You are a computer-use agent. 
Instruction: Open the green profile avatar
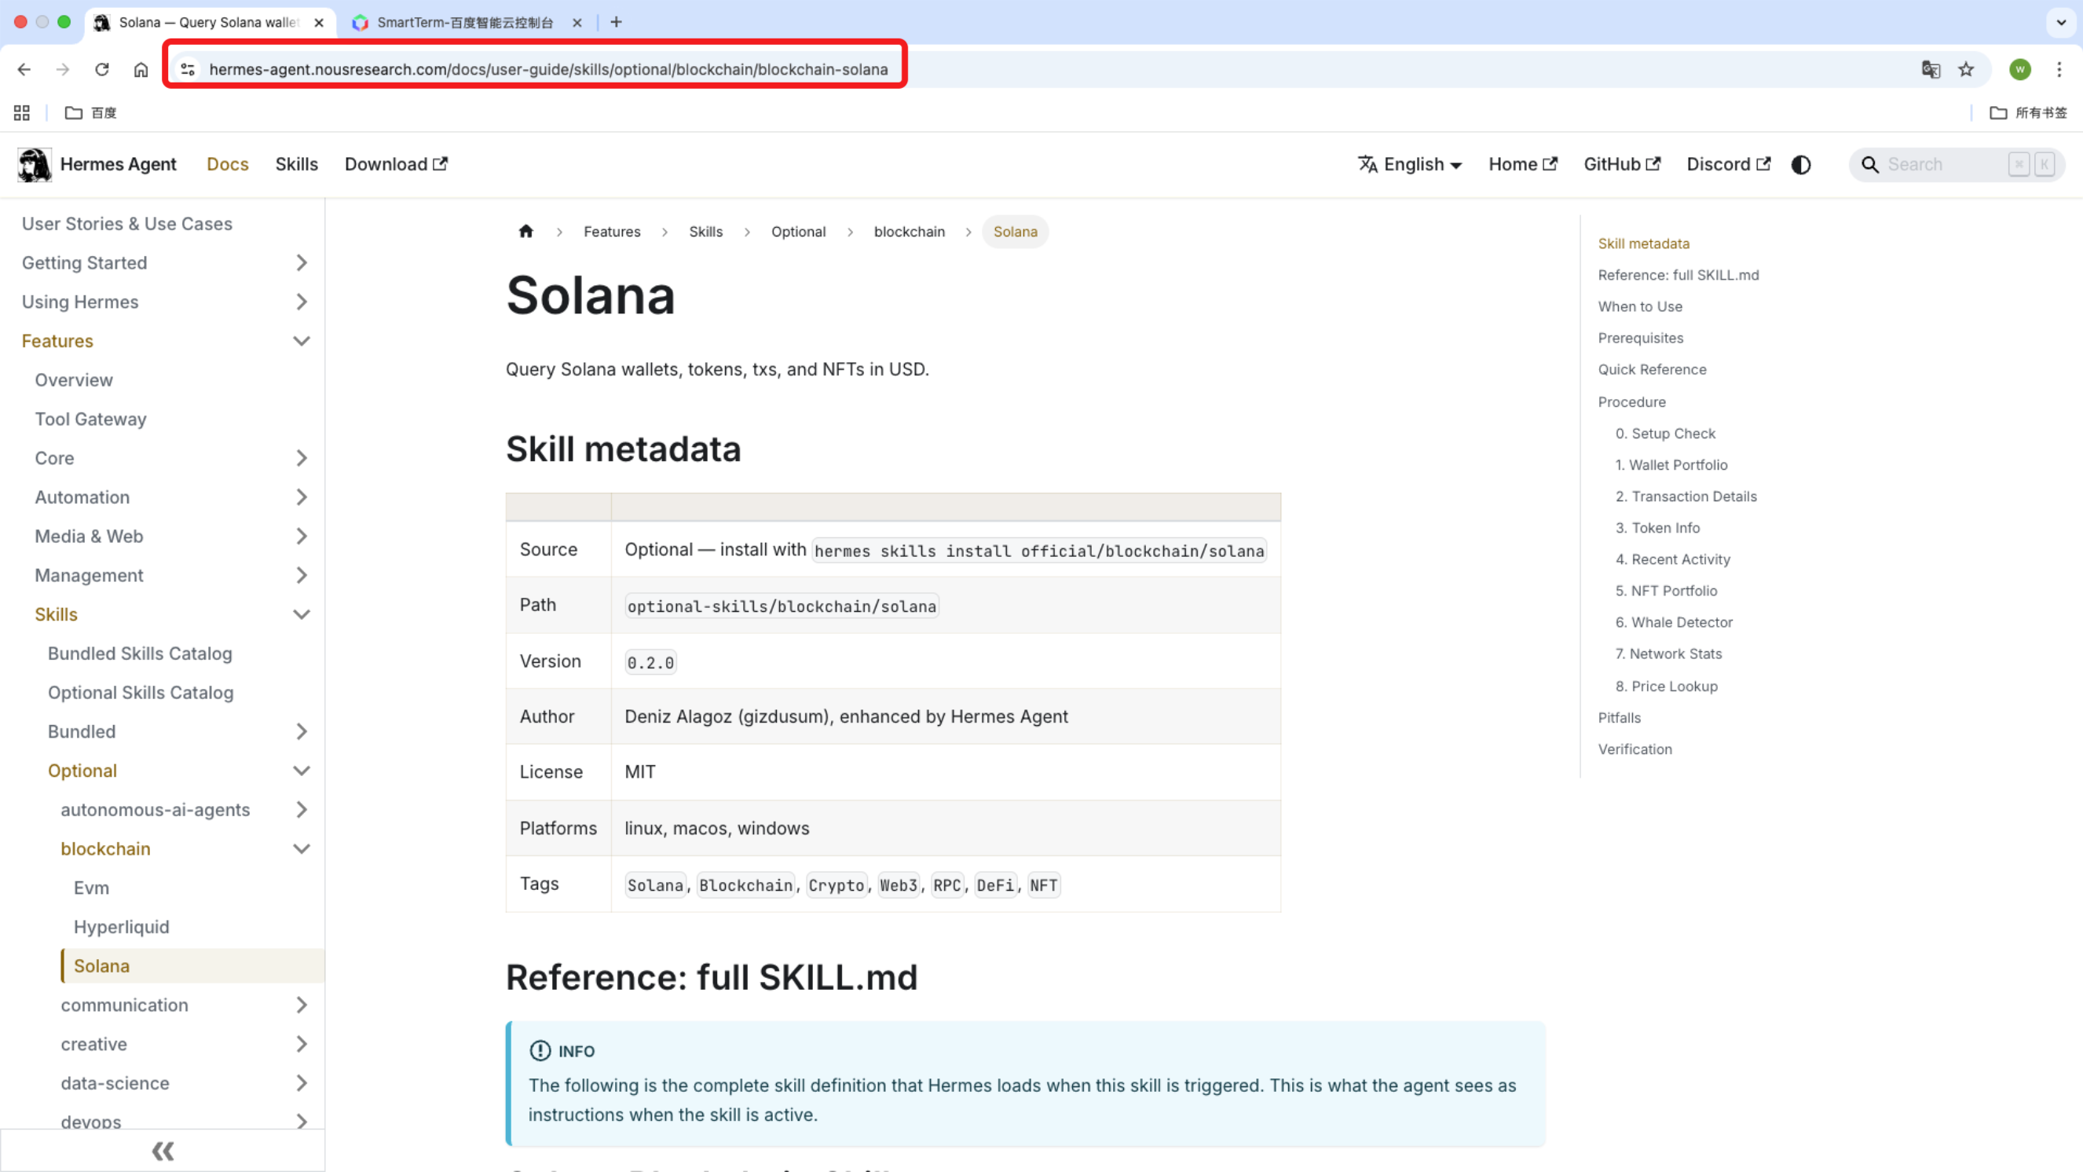point(2020,70)
